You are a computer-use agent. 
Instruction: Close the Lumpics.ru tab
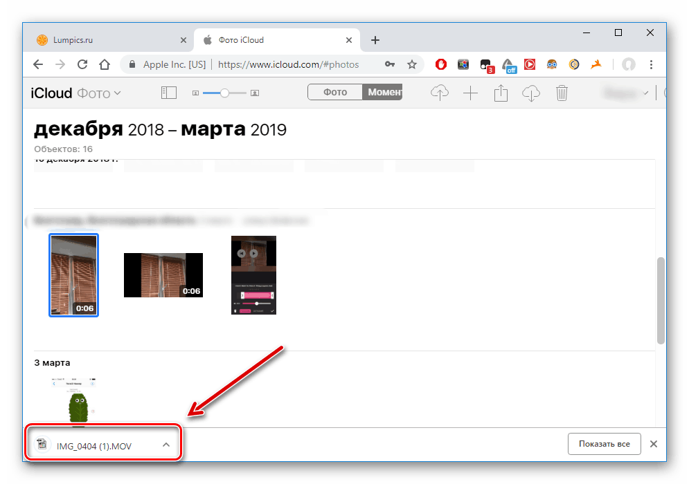184,40
